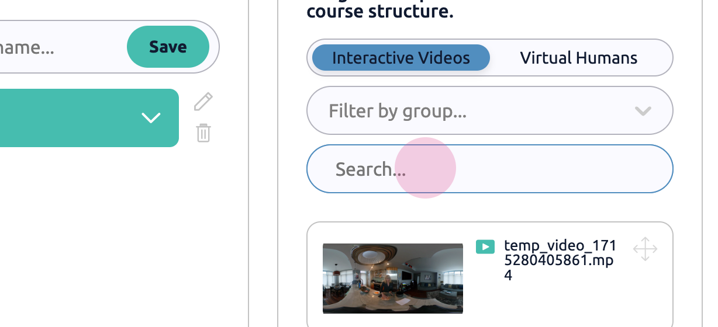Click the grey chevron in Filter by group
The image size is (718, 327).
[x=643, y=110]
